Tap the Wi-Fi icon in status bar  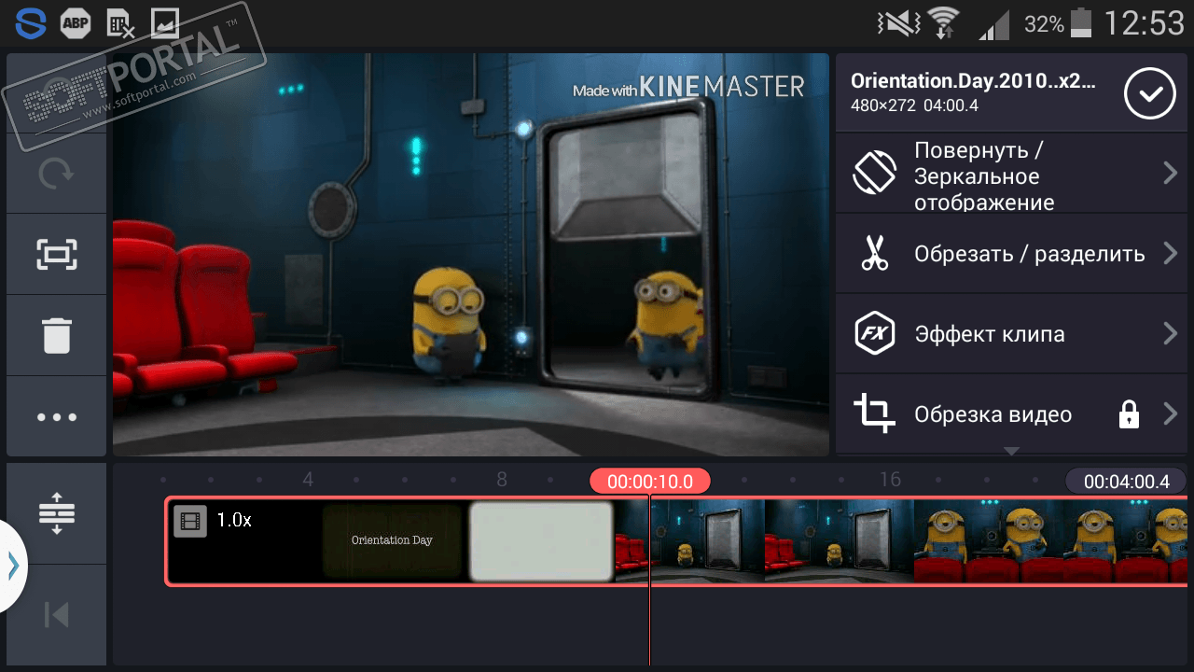[x=943, y=21]
